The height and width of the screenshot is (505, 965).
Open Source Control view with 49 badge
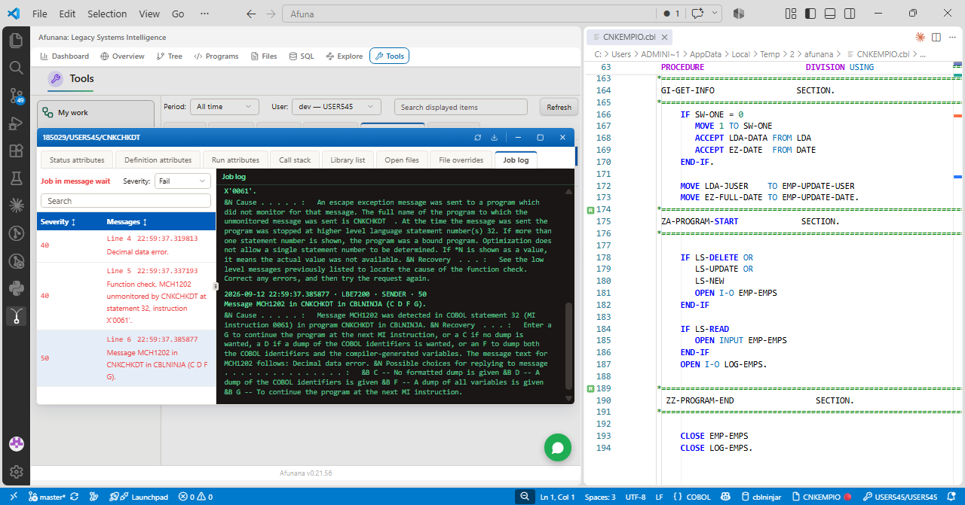[16, 96]
